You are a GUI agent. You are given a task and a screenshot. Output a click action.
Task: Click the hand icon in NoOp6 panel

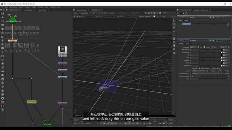pos(228,25)
